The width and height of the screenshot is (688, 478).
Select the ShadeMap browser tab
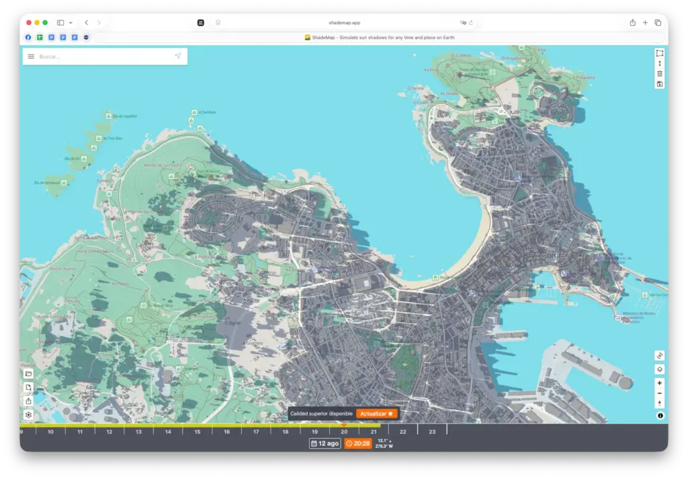point(380,37)
